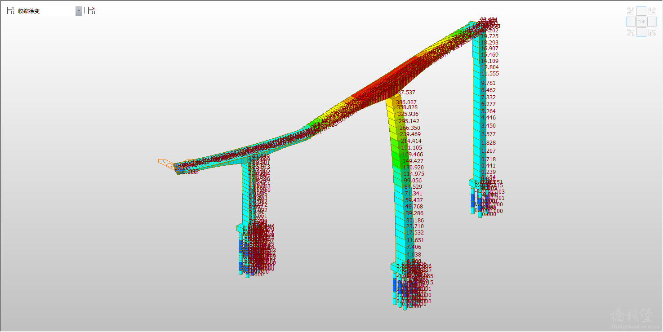This screenshot has height=332, width=663.
Task: Click the value 15.469 on right pier
Action: 489,55
